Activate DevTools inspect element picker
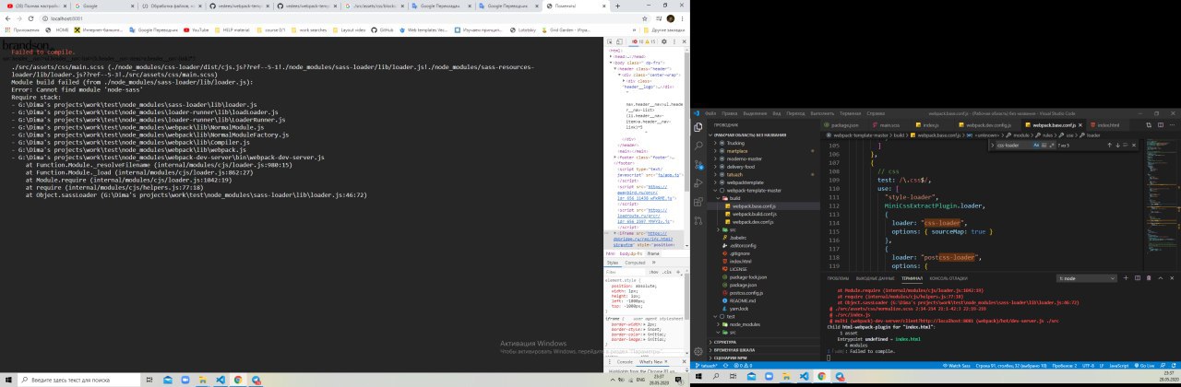 pos(610,41)
